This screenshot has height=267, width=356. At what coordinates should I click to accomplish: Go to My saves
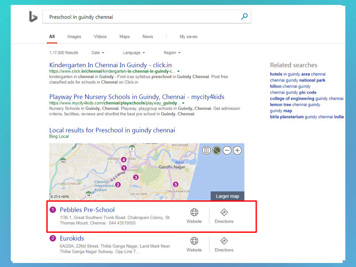(188, 36)
